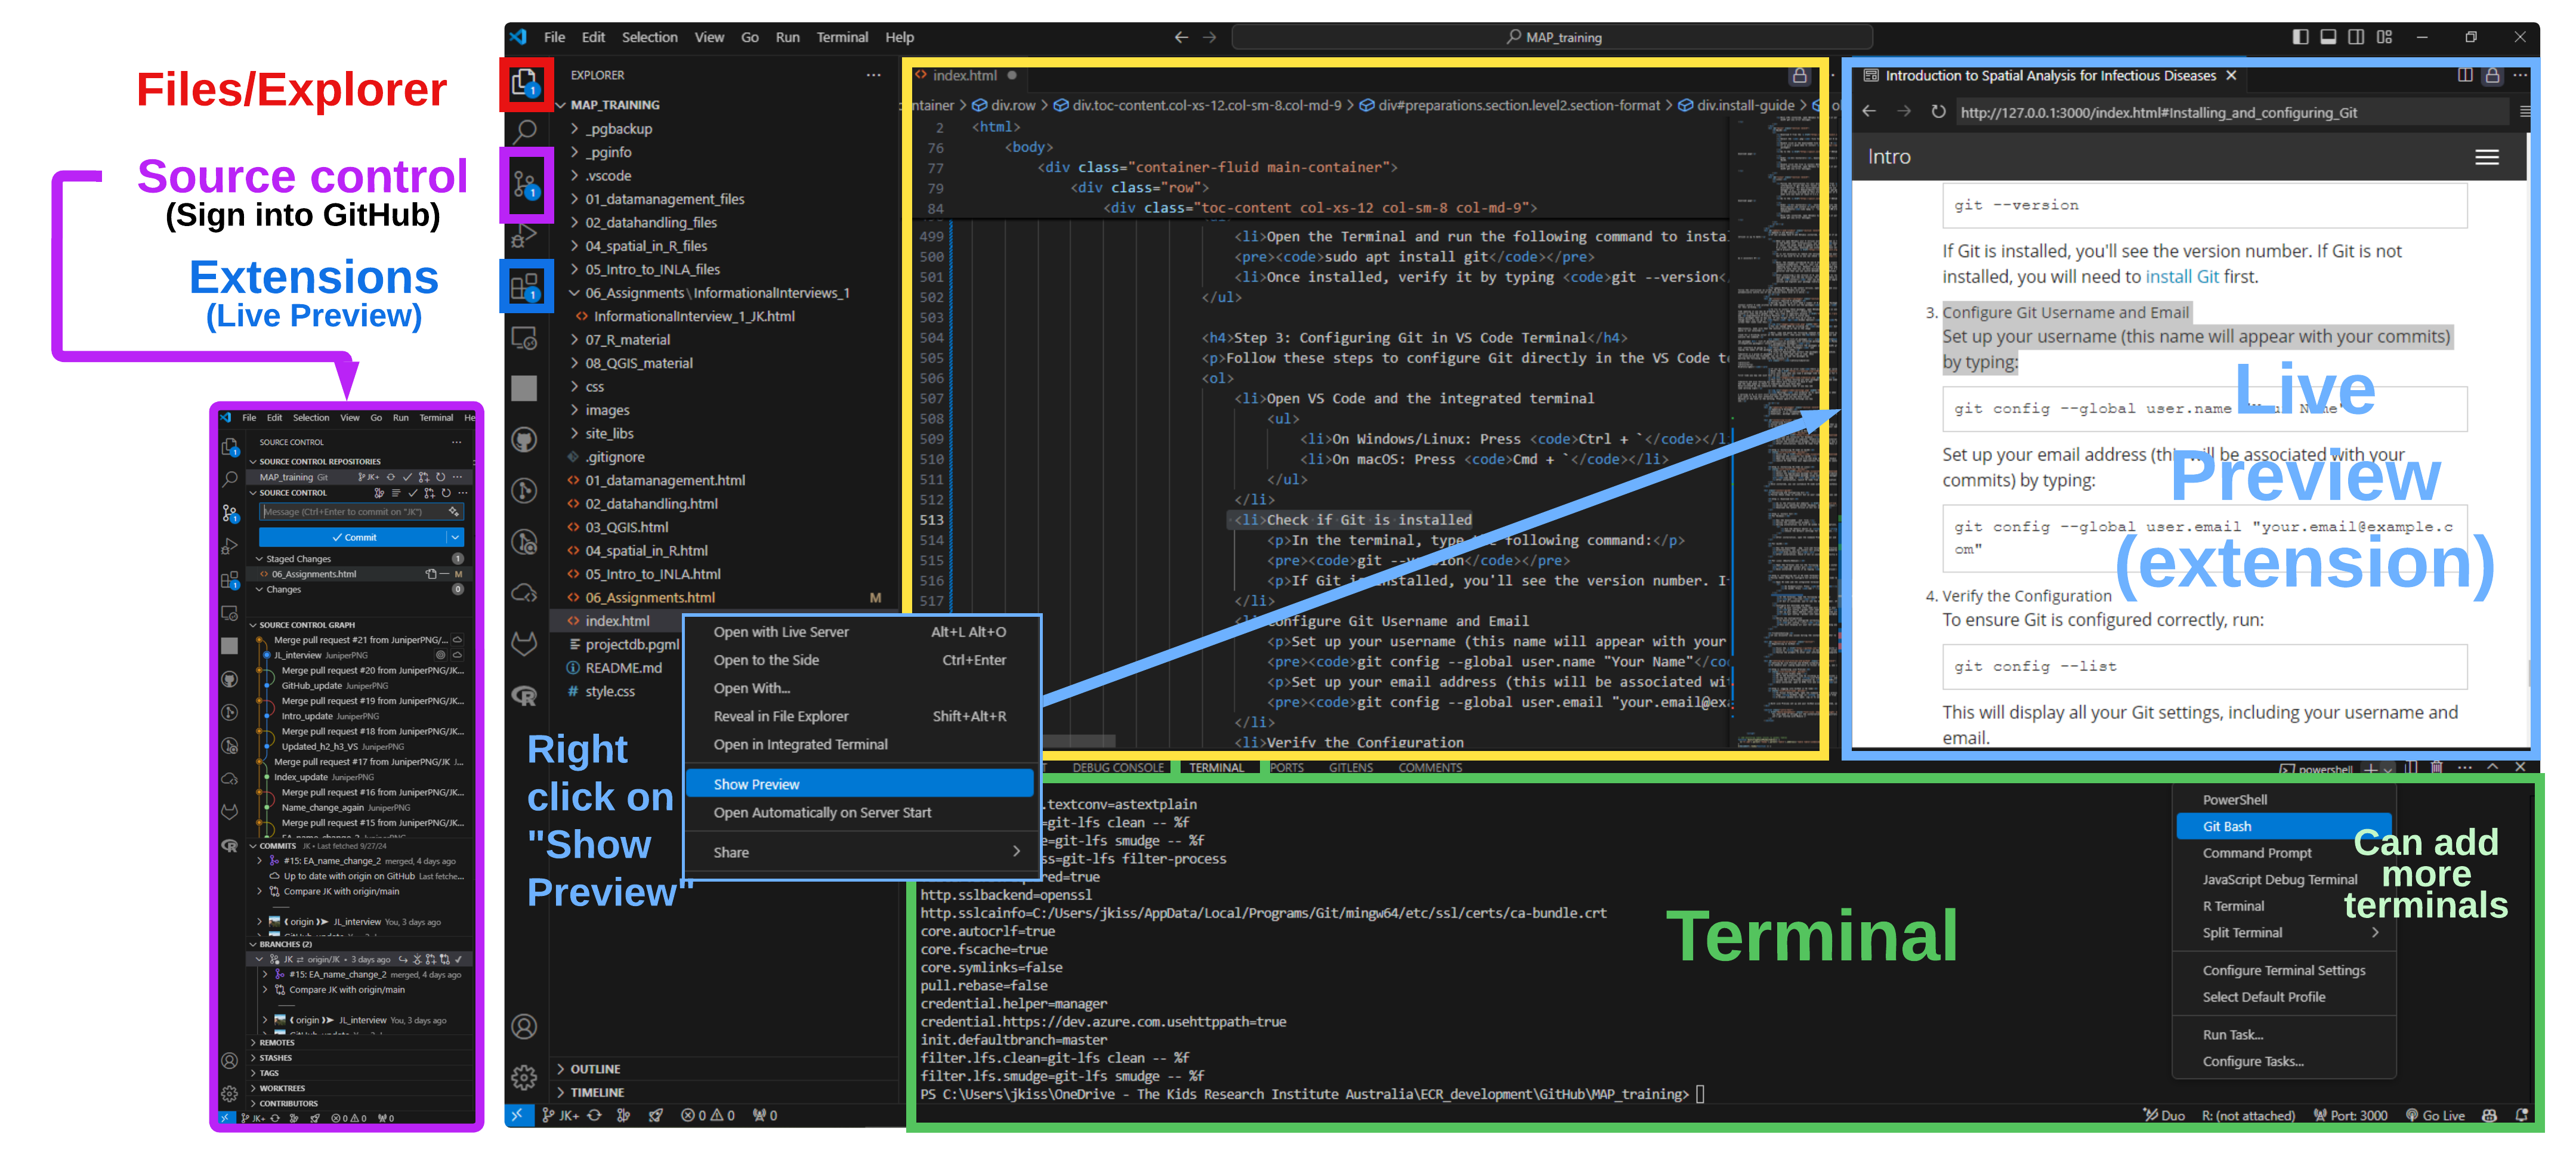The height and width of the screenshot is (1159, 2576).
Task: Open the Manage gear in the main activity bar
Action: point(525,1077)
